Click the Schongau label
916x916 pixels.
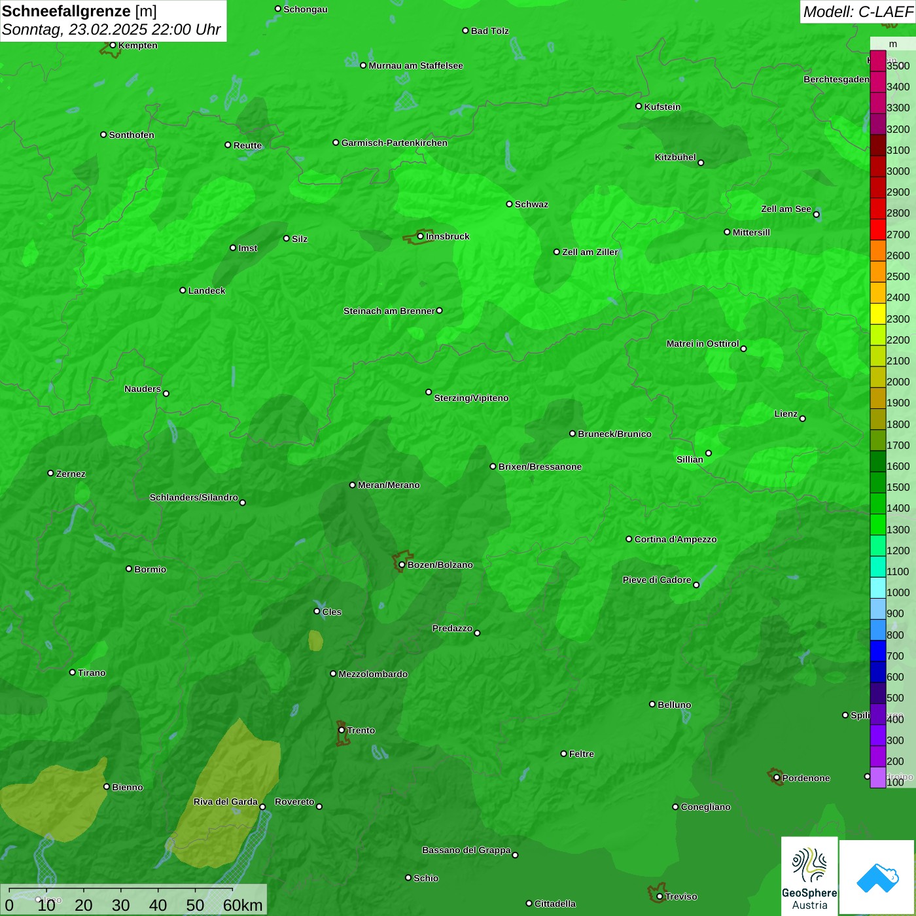305,9
